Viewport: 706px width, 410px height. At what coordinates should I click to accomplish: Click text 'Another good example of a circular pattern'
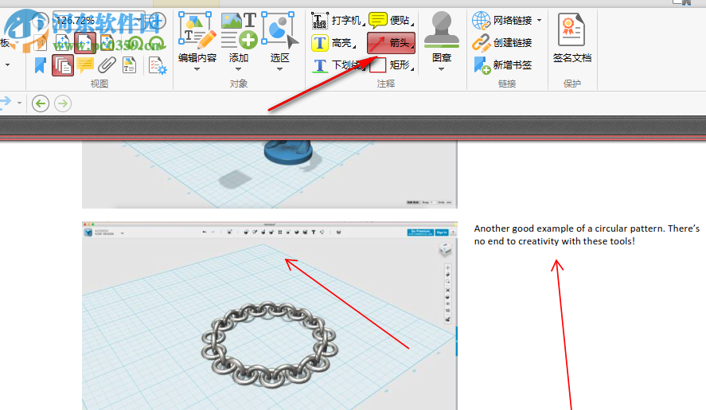click(569, 228)
